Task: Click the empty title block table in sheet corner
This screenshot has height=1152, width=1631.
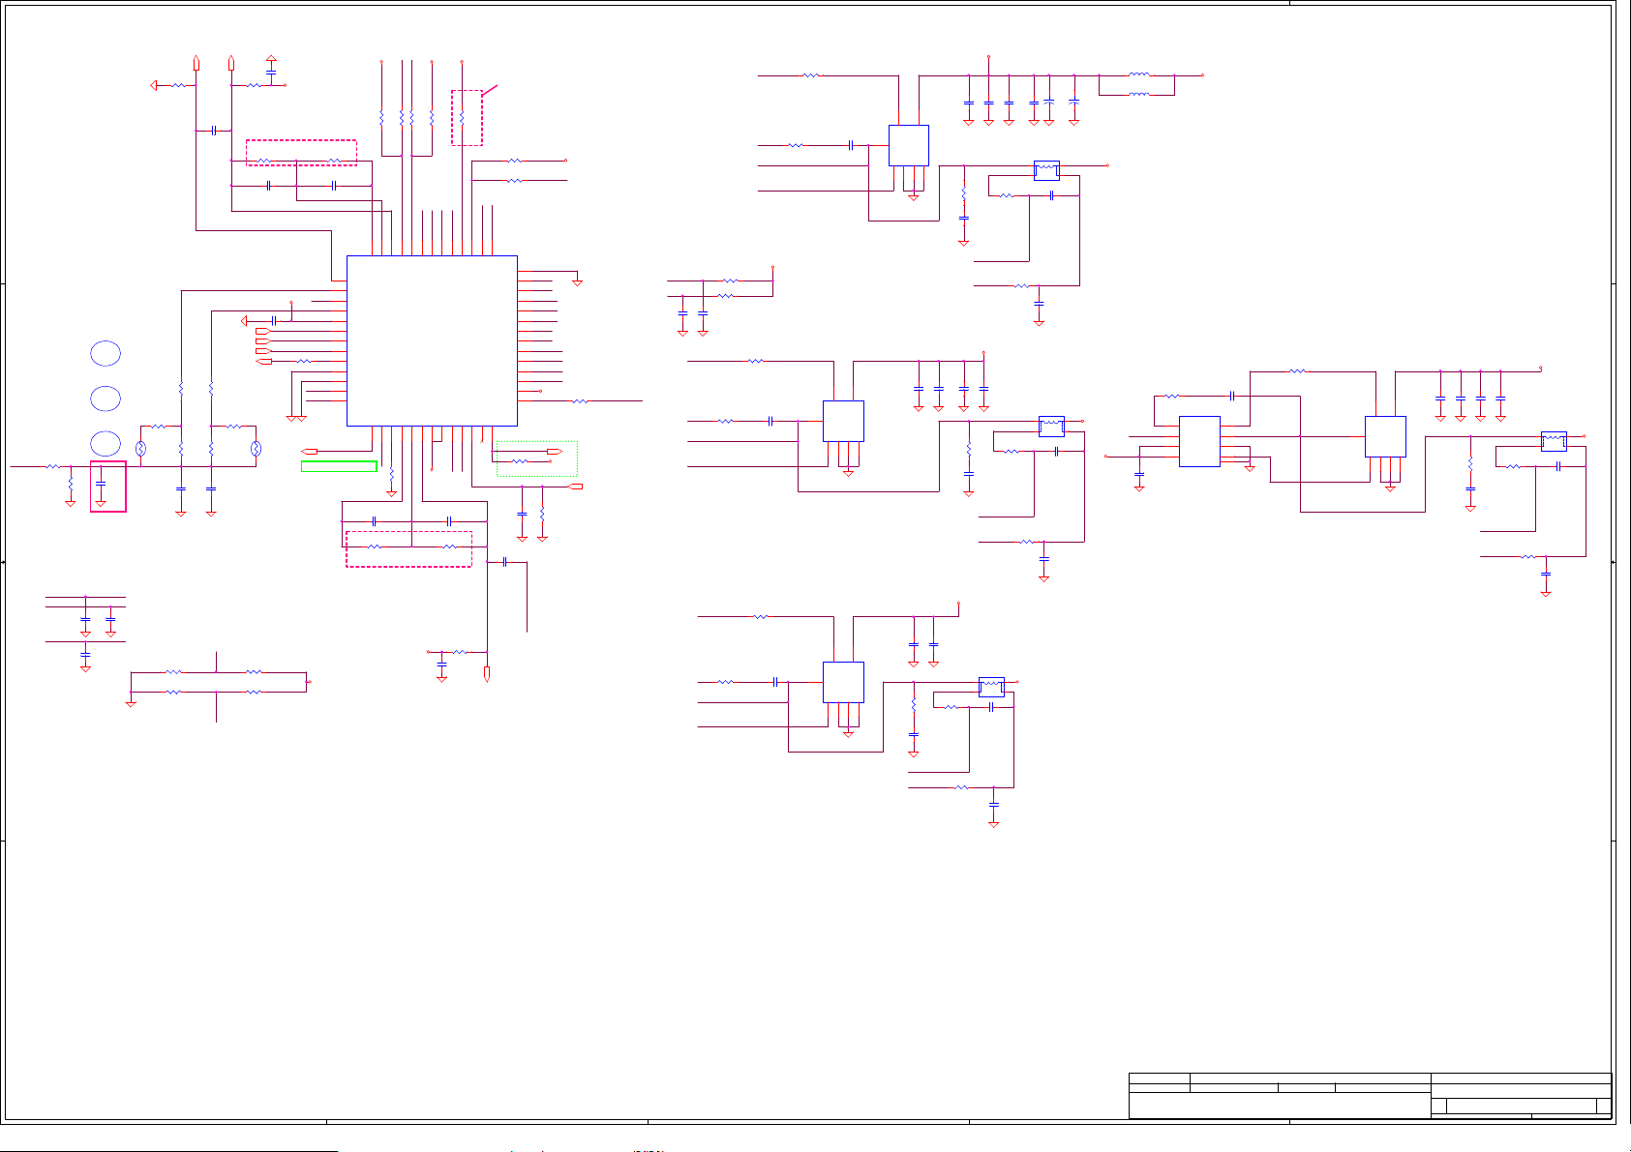Action: (1370, 1095)
